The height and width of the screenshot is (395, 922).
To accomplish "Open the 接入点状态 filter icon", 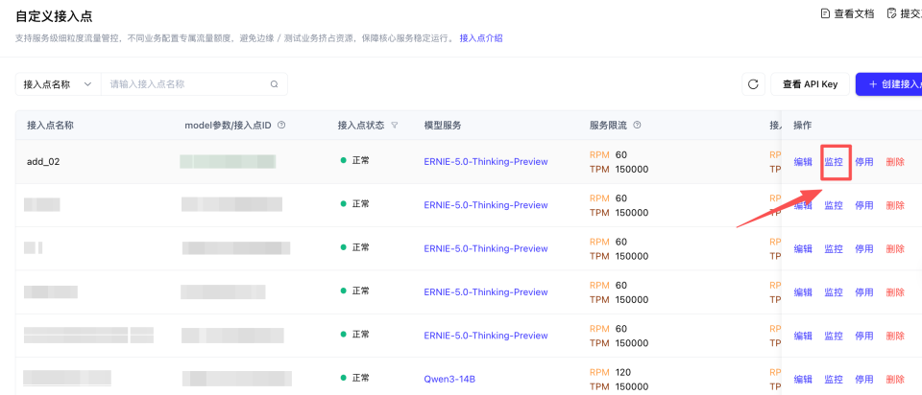I will (395, 126).
